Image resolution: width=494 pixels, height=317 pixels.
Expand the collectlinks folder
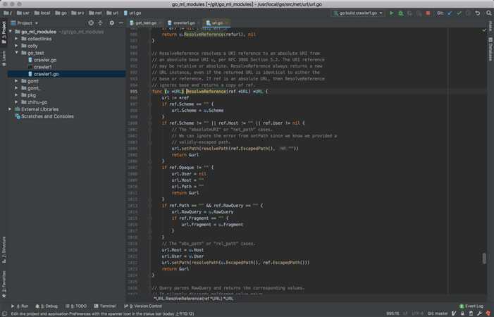tap(16, 39)
